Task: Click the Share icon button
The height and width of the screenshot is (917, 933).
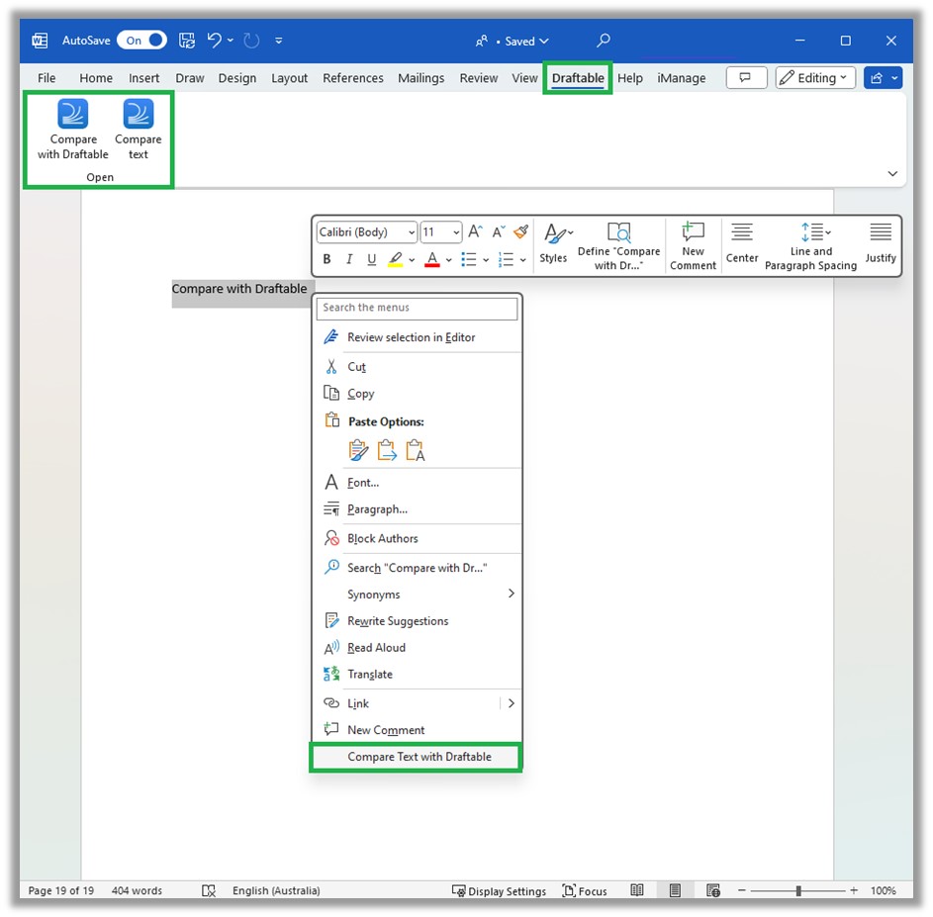Action: point(877,78)
